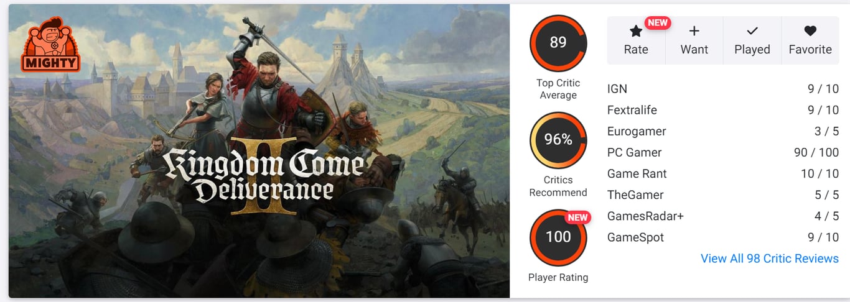Image resolution: width=850 pixels, height=302 pixels.
Task: Click the 96% Critics Recommend circle
Action: tap(558, 140)
